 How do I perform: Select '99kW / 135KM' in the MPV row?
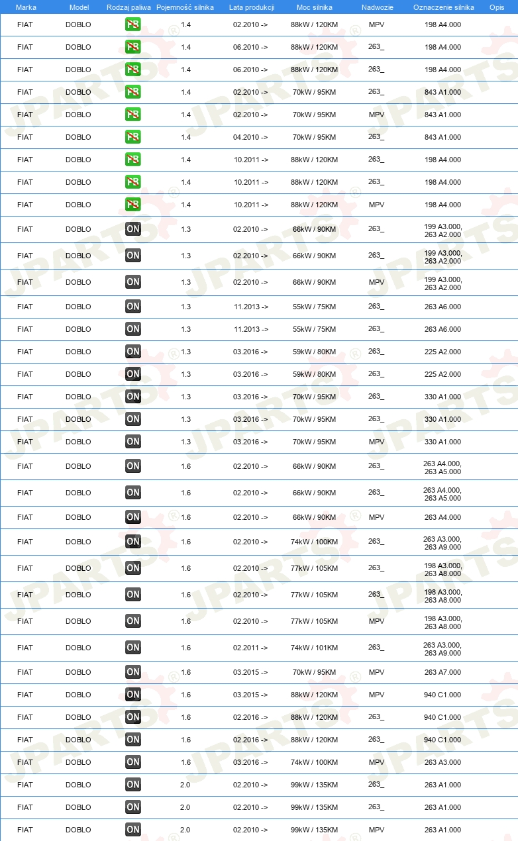tap(315, 830)
